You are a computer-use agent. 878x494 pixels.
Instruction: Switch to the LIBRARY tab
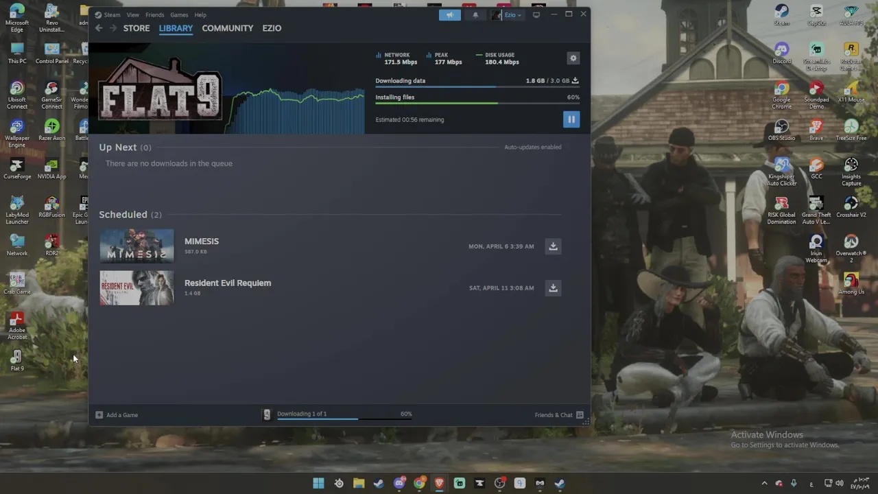[176, 28]
